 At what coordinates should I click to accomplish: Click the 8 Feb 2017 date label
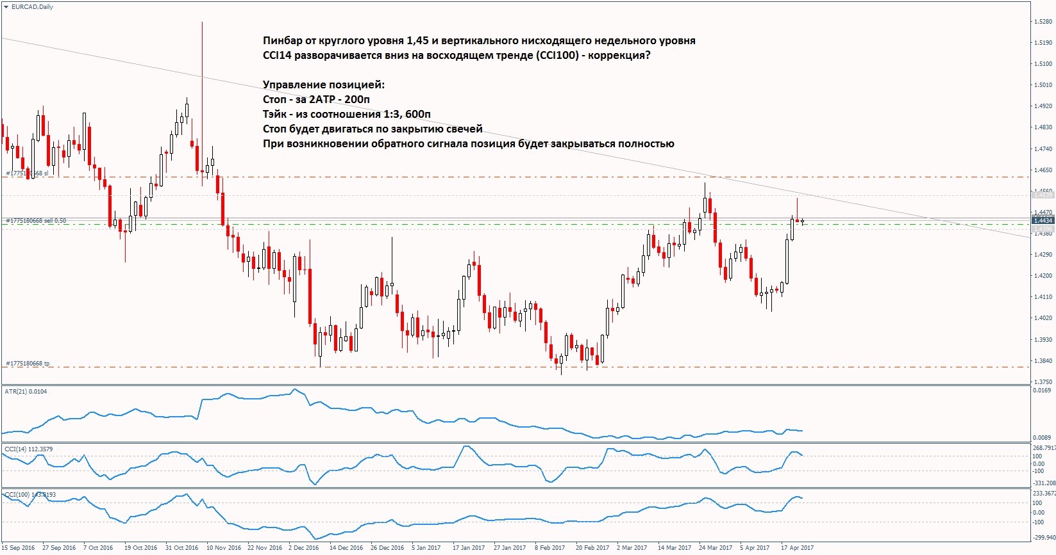(x=549, y=547)
